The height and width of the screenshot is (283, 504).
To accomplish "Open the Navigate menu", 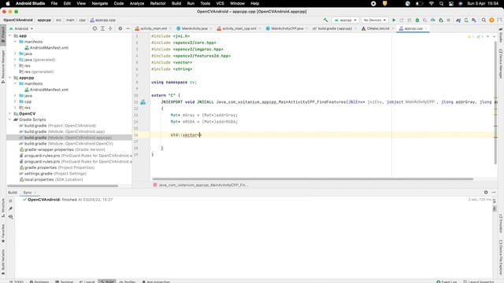I will (100, 3).
